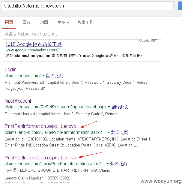The height and width of the screenshot is (184, 182).
Task: Expand arrow next to claims.lenovo.com/Claim/PrintPartInformation.aspx URL
Action: coord(109,132)
